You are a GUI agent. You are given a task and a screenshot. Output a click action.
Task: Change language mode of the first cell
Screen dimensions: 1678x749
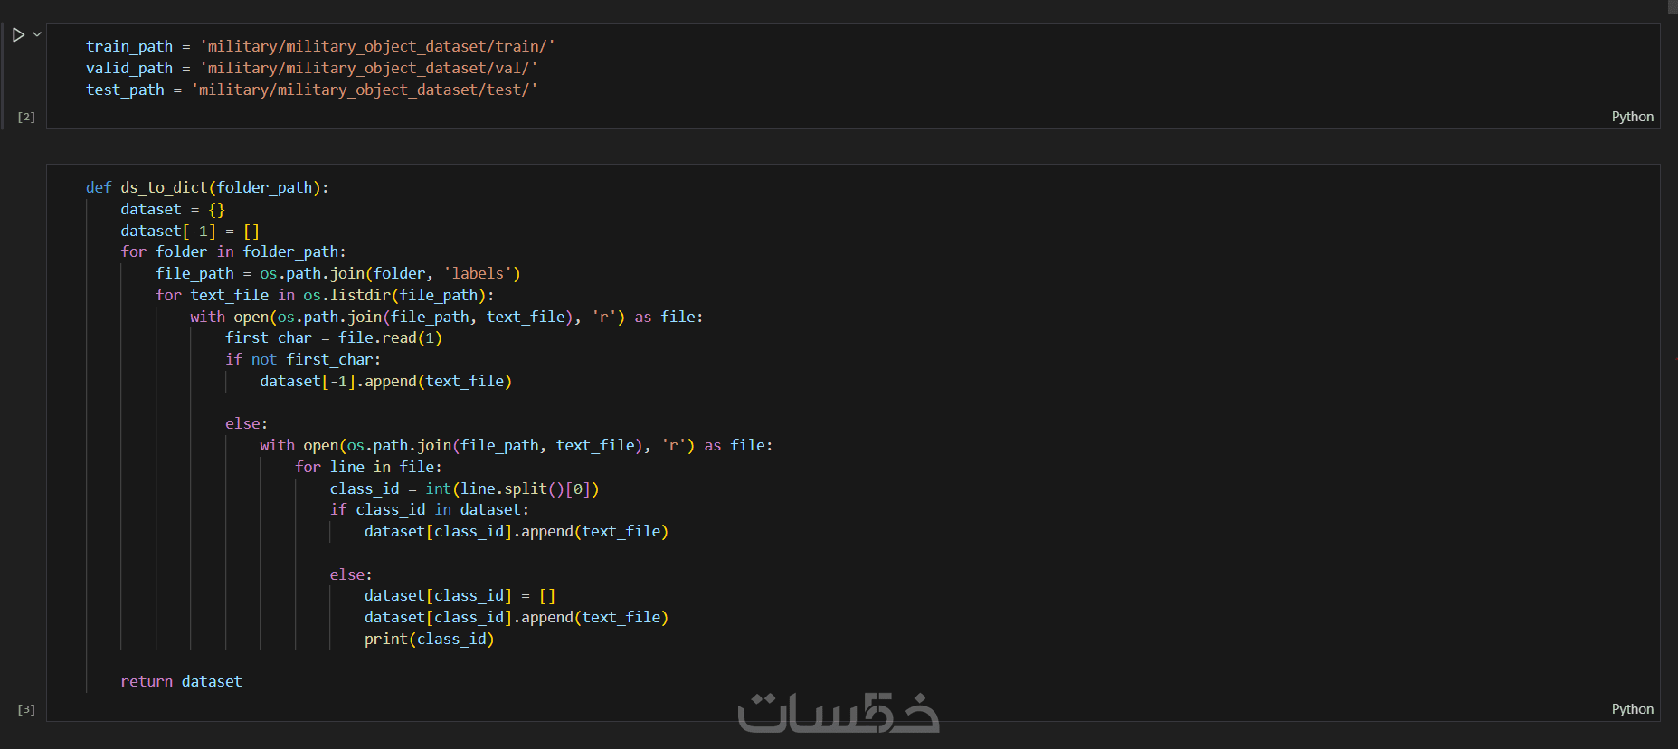click(1632, 117)
